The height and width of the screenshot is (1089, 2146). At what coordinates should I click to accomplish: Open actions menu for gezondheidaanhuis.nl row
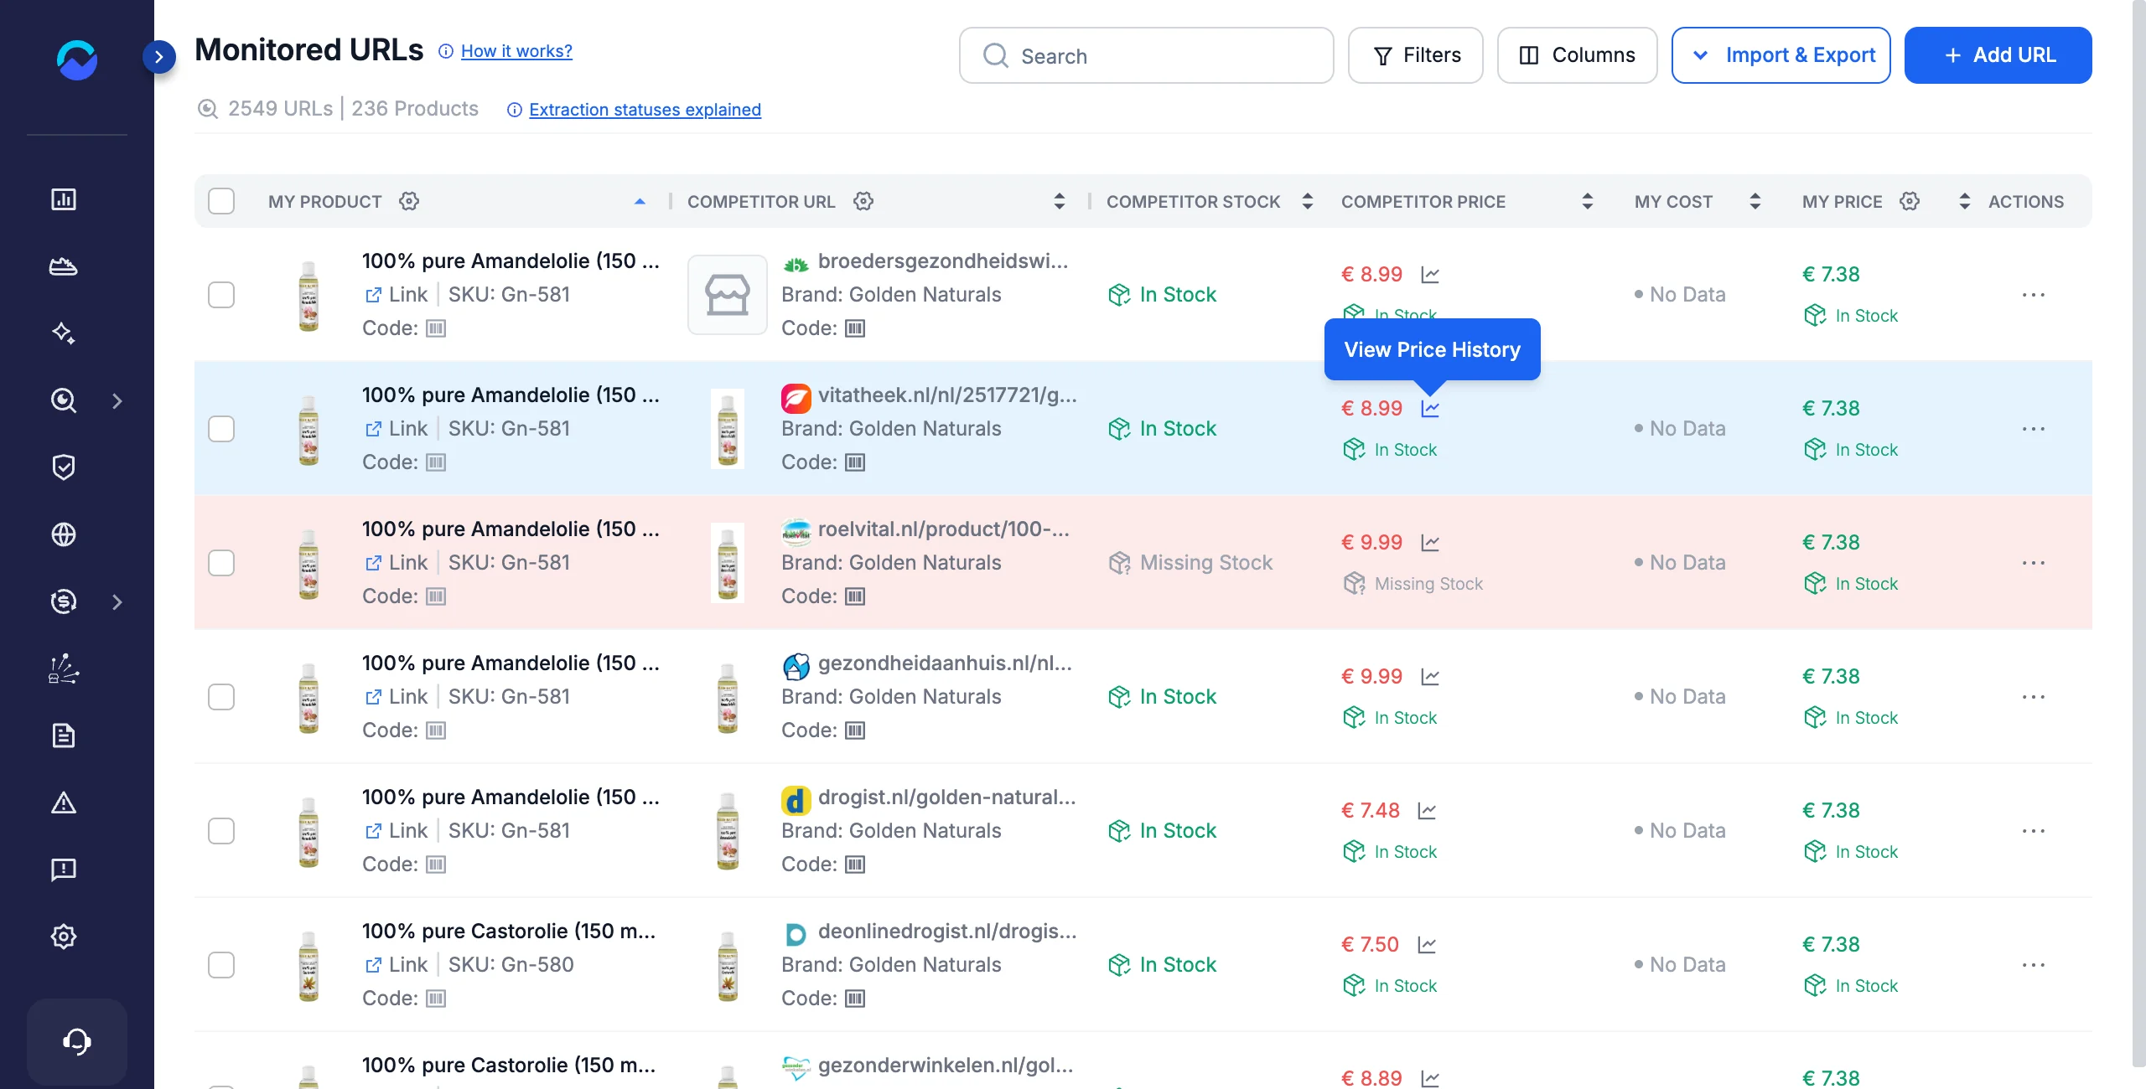(2034, 697)
